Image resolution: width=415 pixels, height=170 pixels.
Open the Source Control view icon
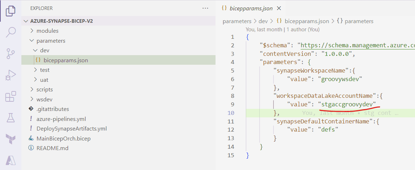pos(11,54)
